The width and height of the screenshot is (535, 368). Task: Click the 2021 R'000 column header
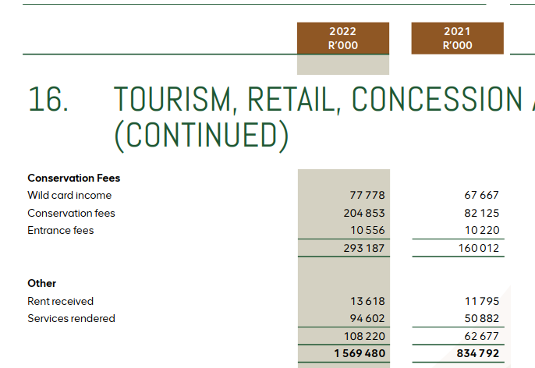click(x=457, y=37)
